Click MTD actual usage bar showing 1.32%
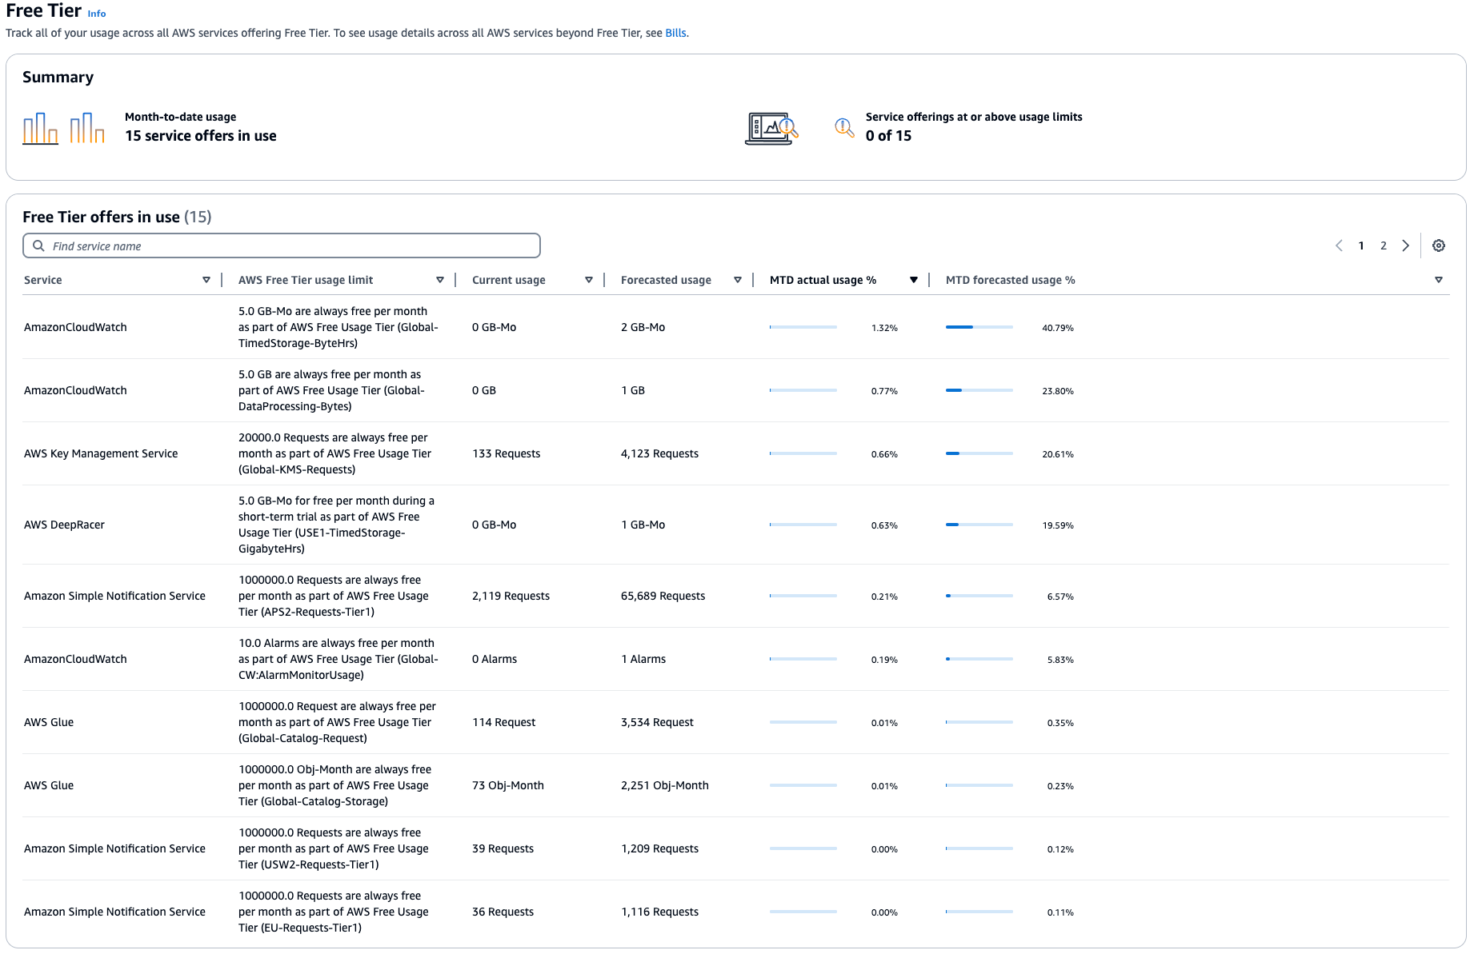 coord(803,327)
